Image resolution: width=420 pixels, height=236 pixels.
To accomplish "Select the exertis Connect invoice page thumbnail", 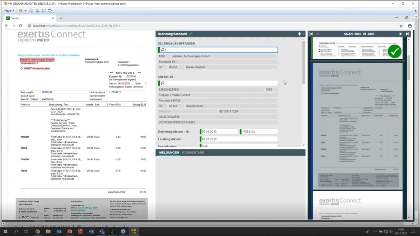I will click(357, 125).
